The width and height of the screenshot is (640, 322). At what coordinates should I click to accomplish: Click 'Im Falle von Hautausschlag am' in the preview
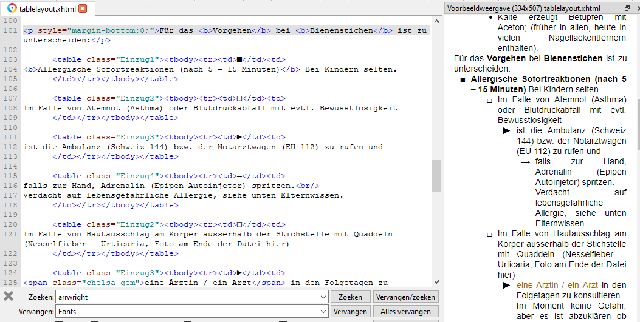click(x=562, y=233)
